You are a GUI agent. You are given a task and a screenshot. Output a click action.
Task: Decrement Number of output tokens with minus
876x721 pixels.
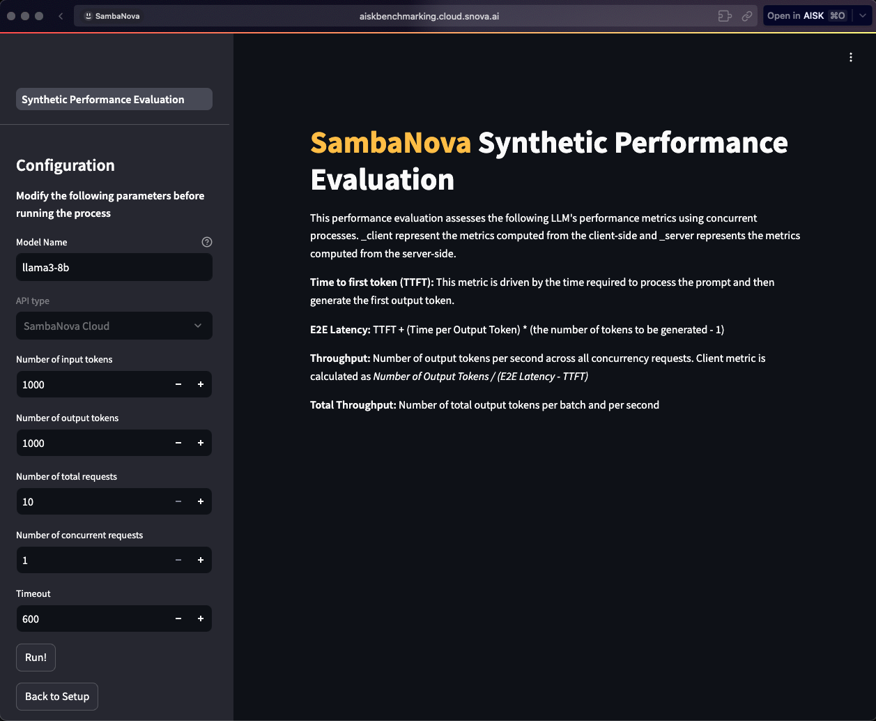(x=178, y=443)
